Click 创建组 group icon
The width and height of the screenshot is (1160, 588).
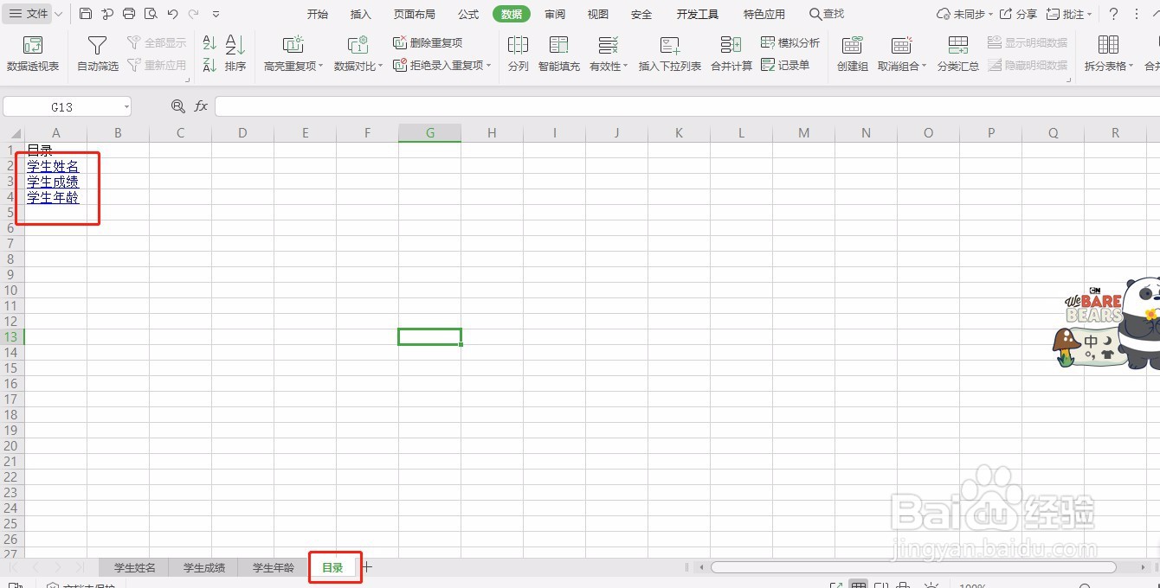853,54
